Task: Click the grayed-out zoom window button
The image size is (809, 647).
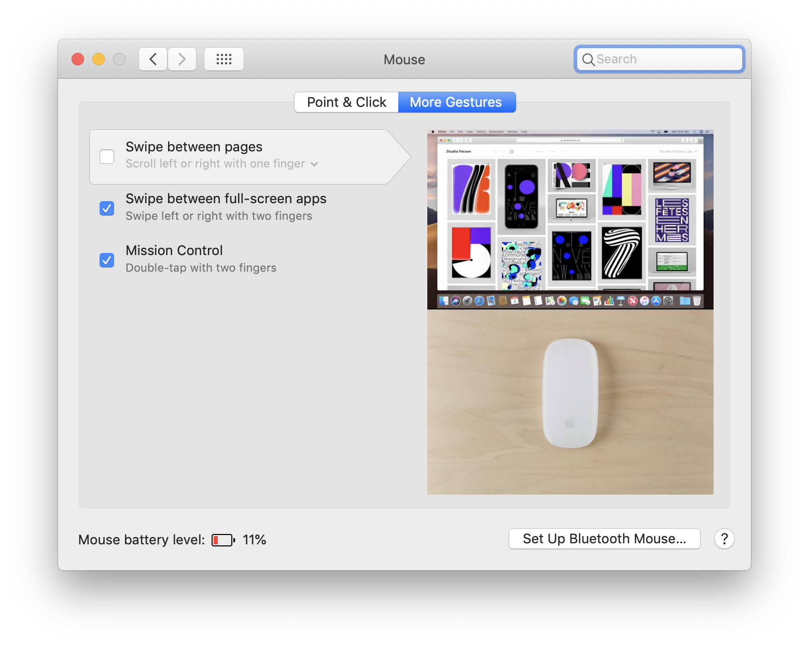Action: point(119,59)
